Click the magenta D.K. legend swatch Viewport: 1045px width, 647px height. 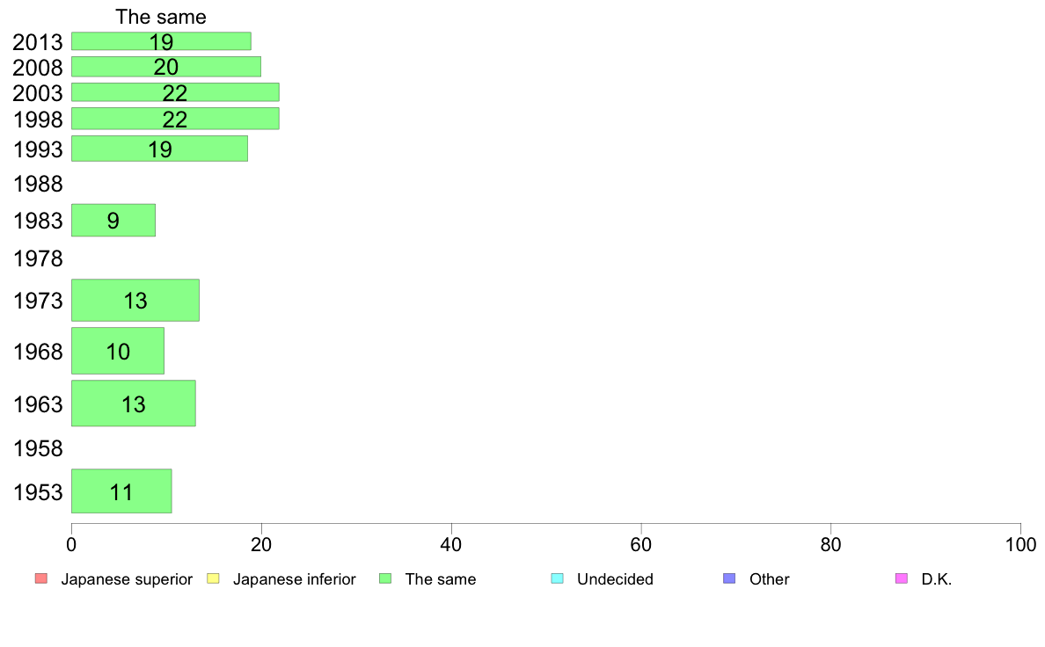point(901,578)
